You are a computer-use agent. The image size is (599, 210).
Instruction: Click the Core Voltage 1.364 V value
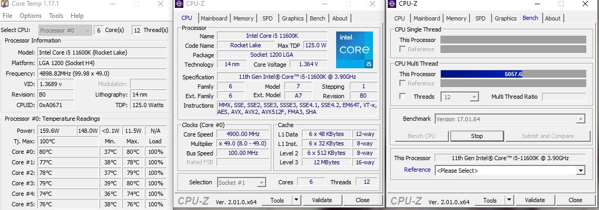pos(308,64)
